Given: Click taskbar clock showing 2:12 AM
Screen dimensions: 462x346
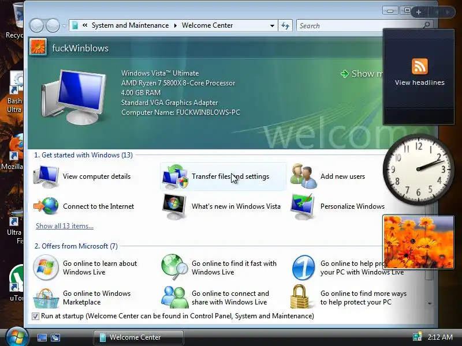Looking at the screenshot, I should (440, 337).
